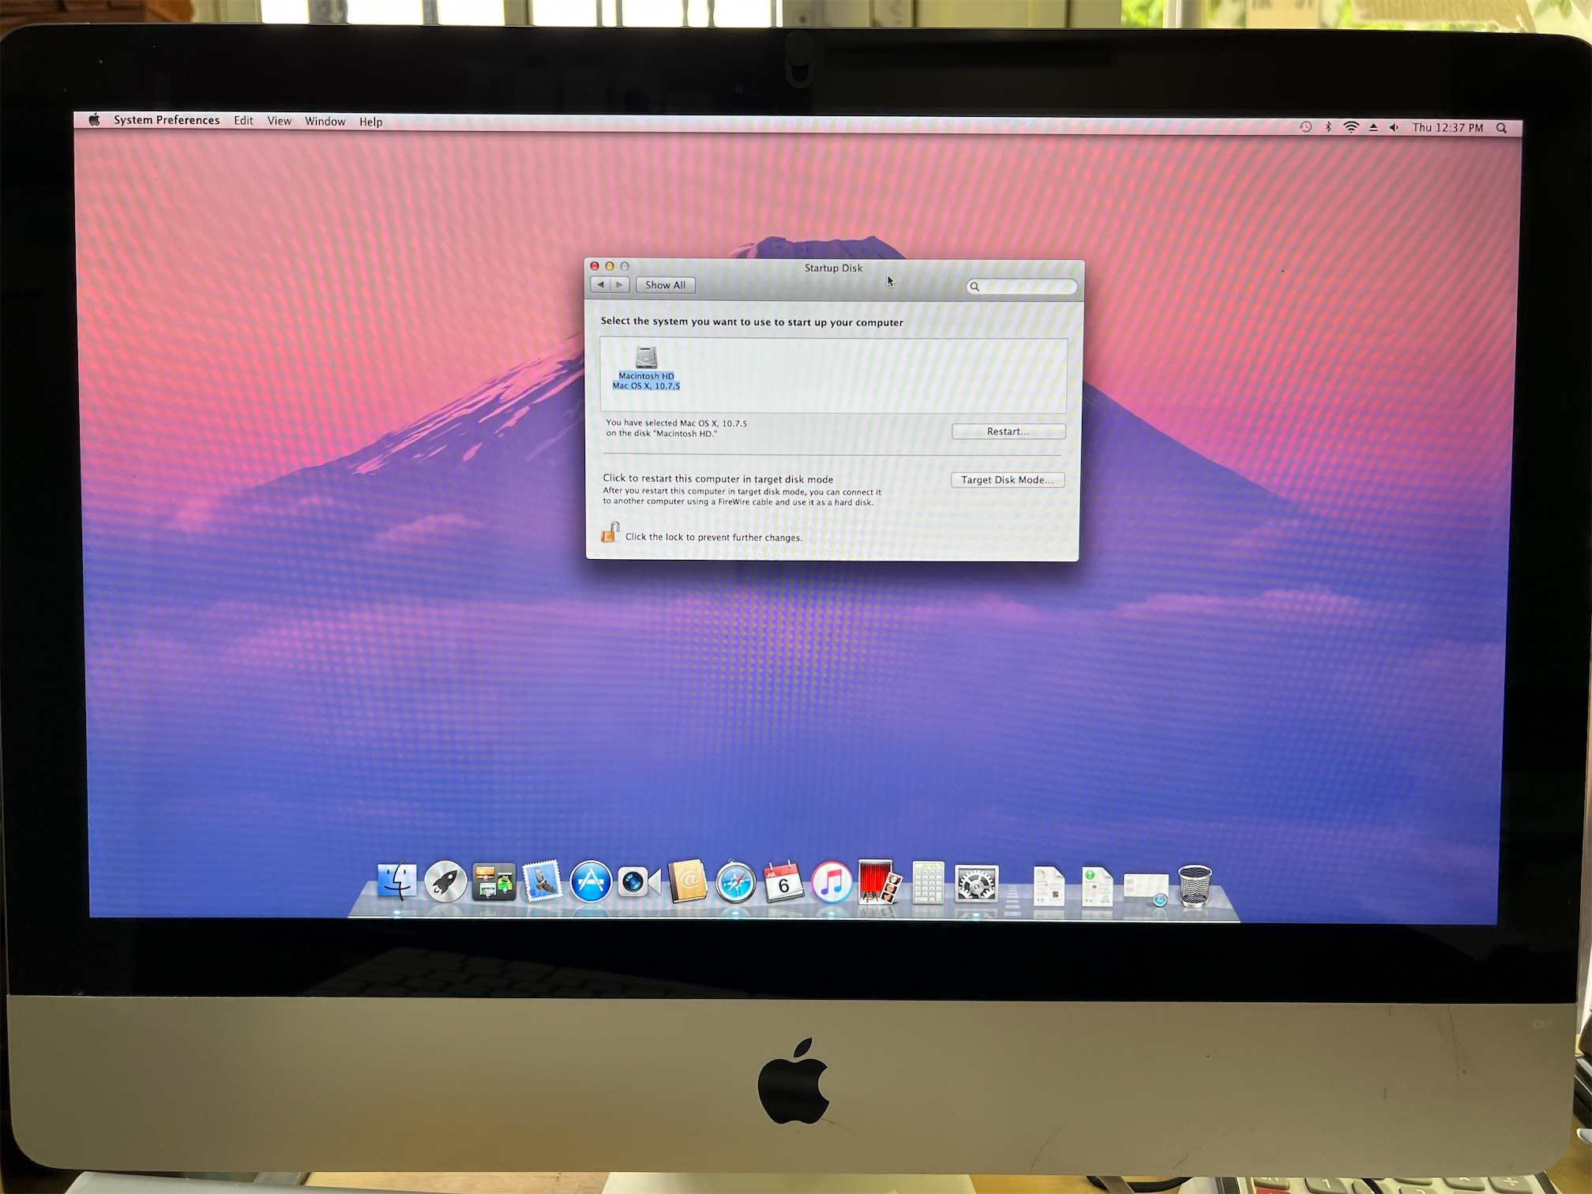1592x1194 pixels.
Task: Open the Edit menu
Action: click(x=243, y=121)
